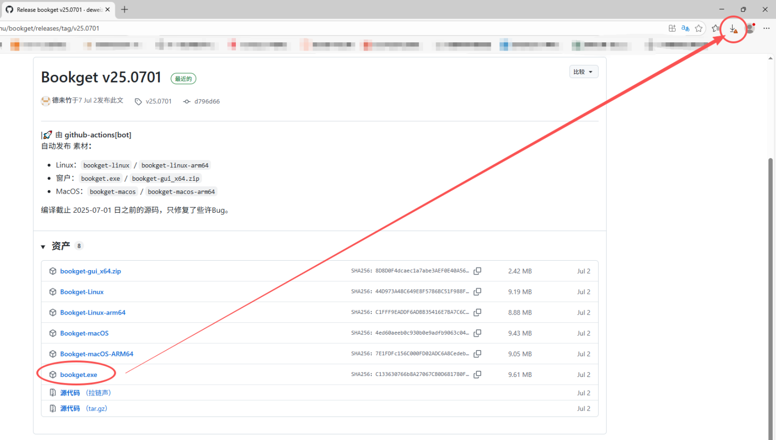
Task: Open commit d796d66
Action: coord(206,101)
